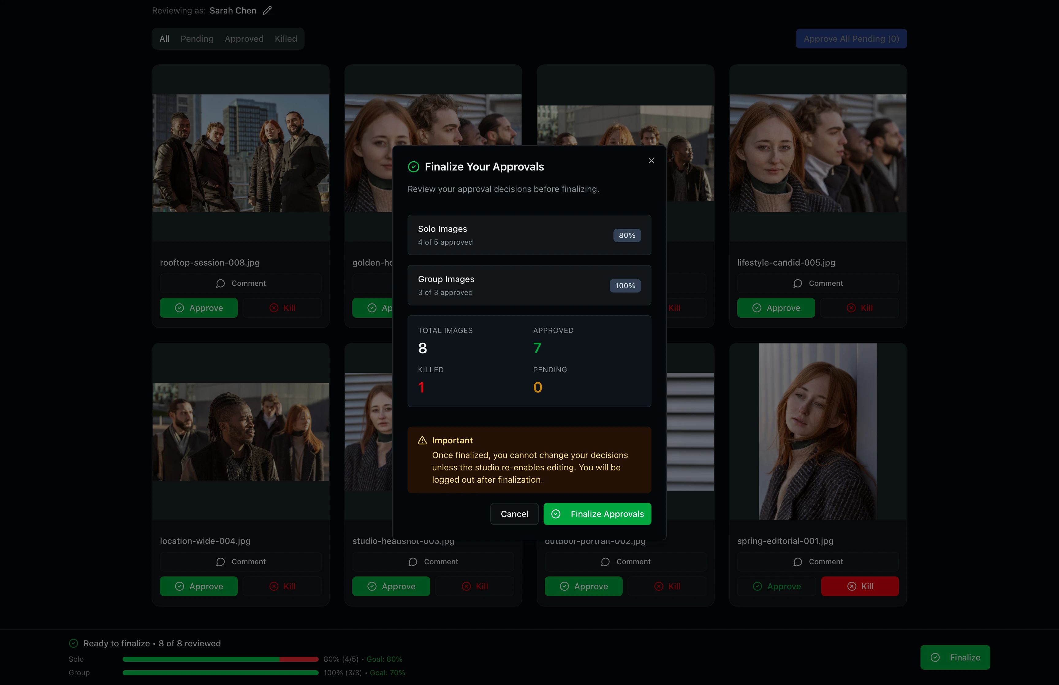
Task: Click the Solo progress bar
Action: (x=219, y=659)
